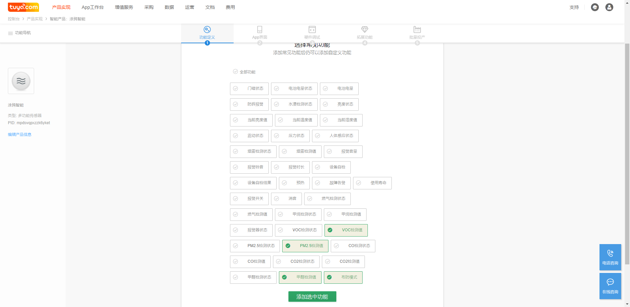Viewport: 630px width, 307px height.
Task: Go to 产品实现 breadcrumb link
Action: pos(35,19)
